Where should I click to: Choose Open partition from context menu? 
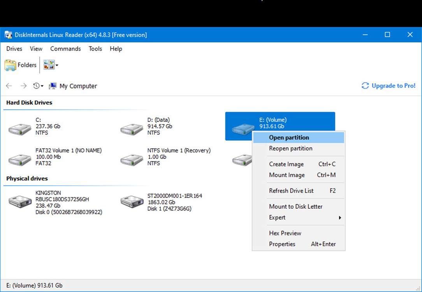coord(299,137)
